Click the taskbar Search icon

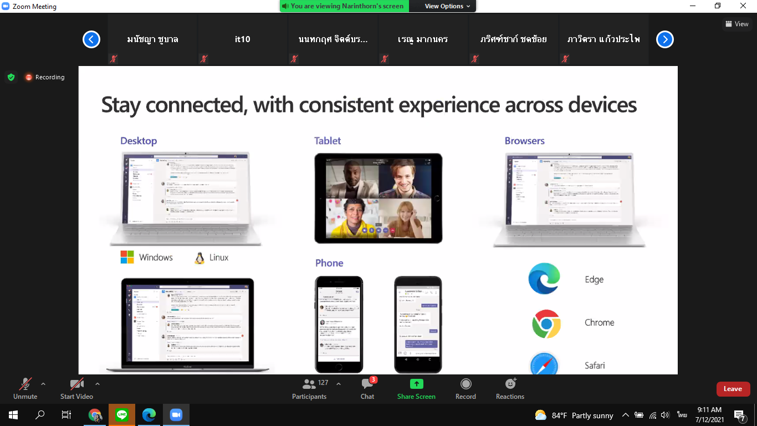(x=40, y=415)
